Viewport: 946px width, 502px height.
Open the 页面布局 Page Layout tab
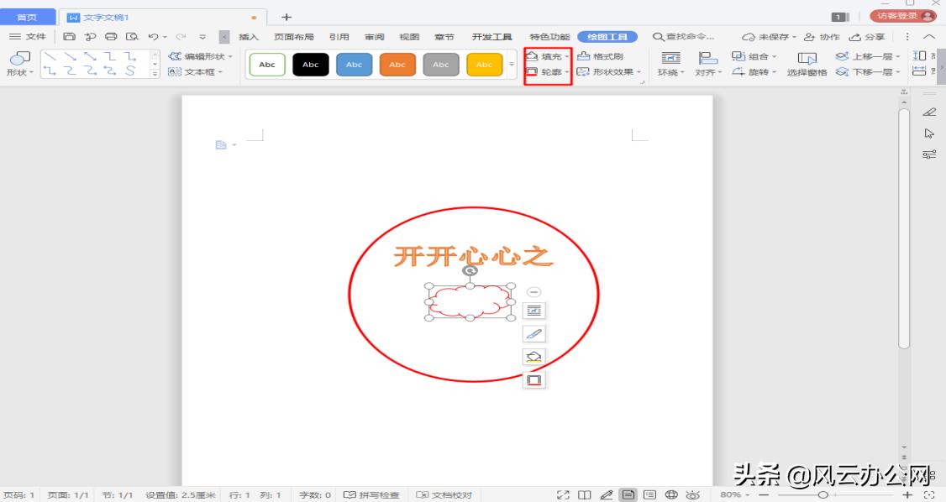tap(294, 37)
